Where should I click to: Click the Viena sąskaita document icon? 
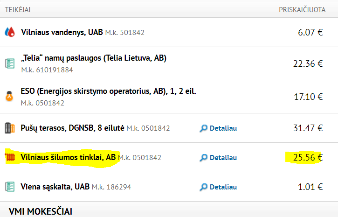coord(10,187)
